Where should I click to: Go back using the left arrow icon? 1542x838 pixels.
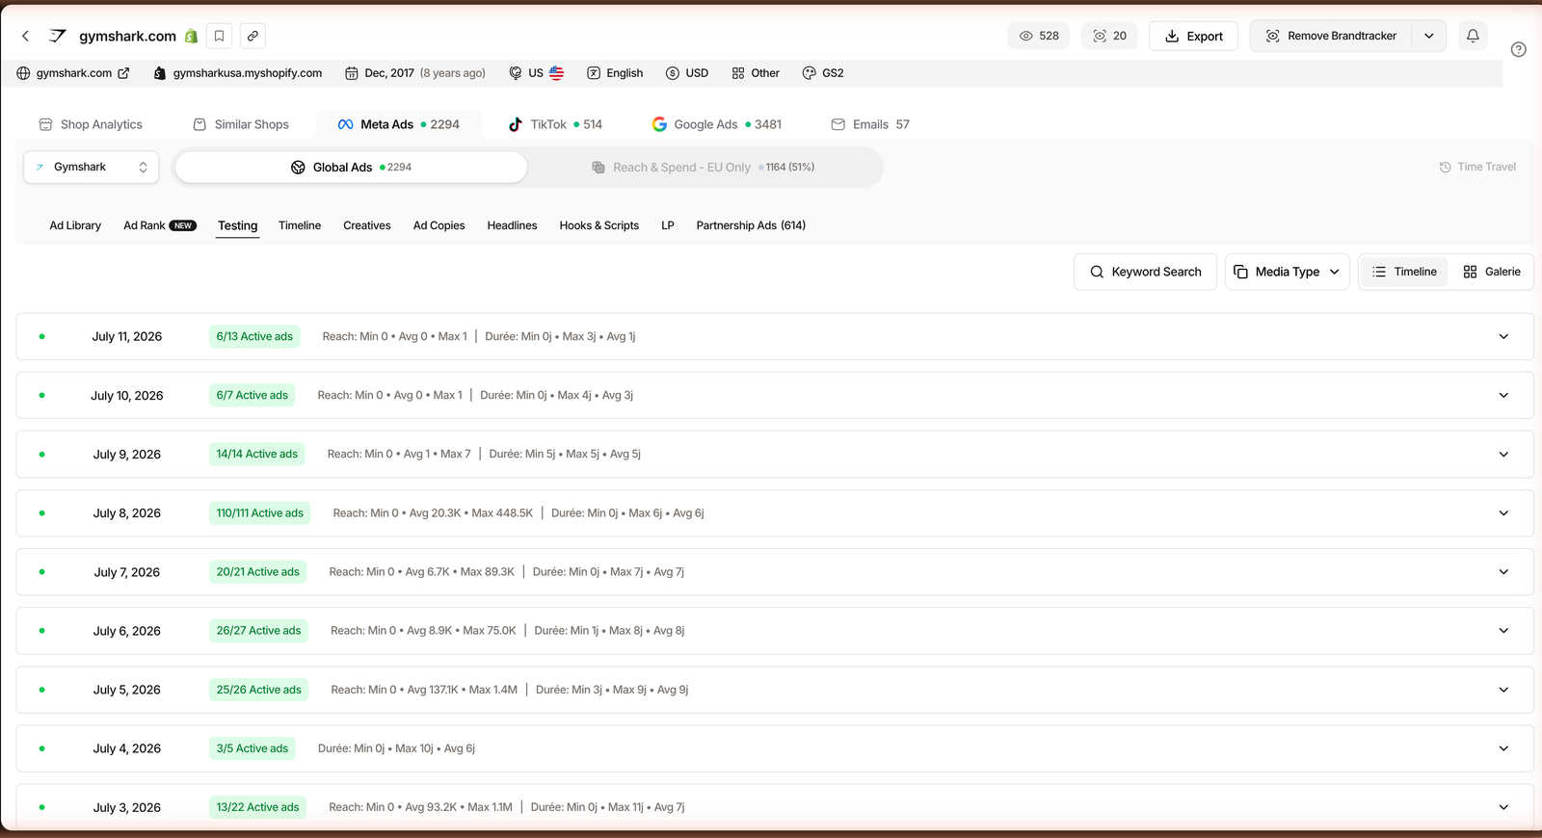[x=25, y=36]
